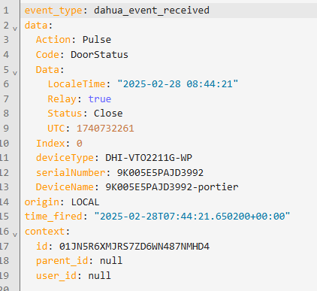This screenshot has width=317, height=291.
Task: Collapse the context block fold arrow
Action: (x=15, y=235)
